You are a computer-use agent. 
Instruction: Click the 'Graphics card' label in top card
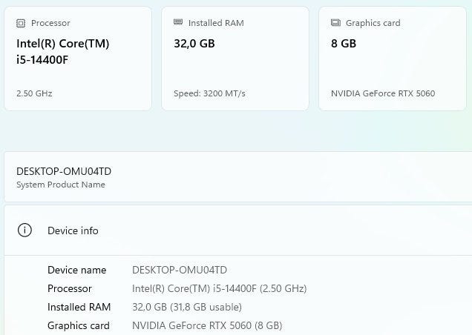pyautogui.click(x=373, y=23)
